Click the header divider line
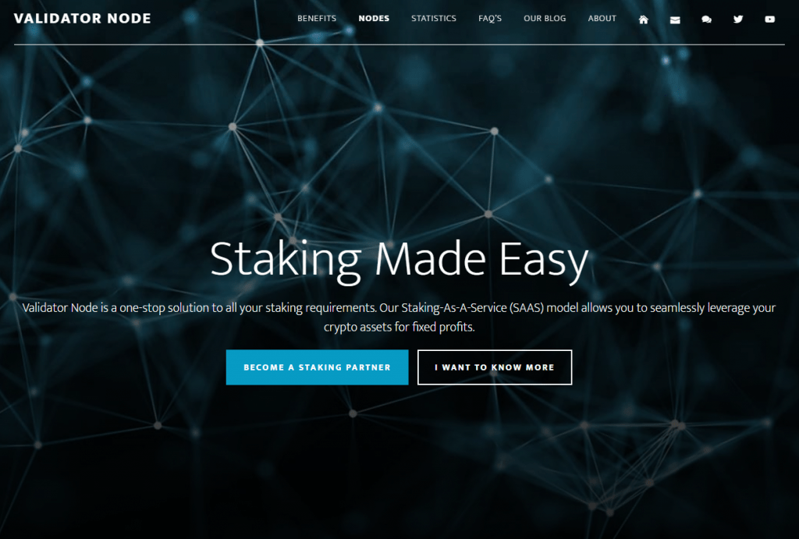The width and height of the screenshot is (799, 539). point(399,44)
